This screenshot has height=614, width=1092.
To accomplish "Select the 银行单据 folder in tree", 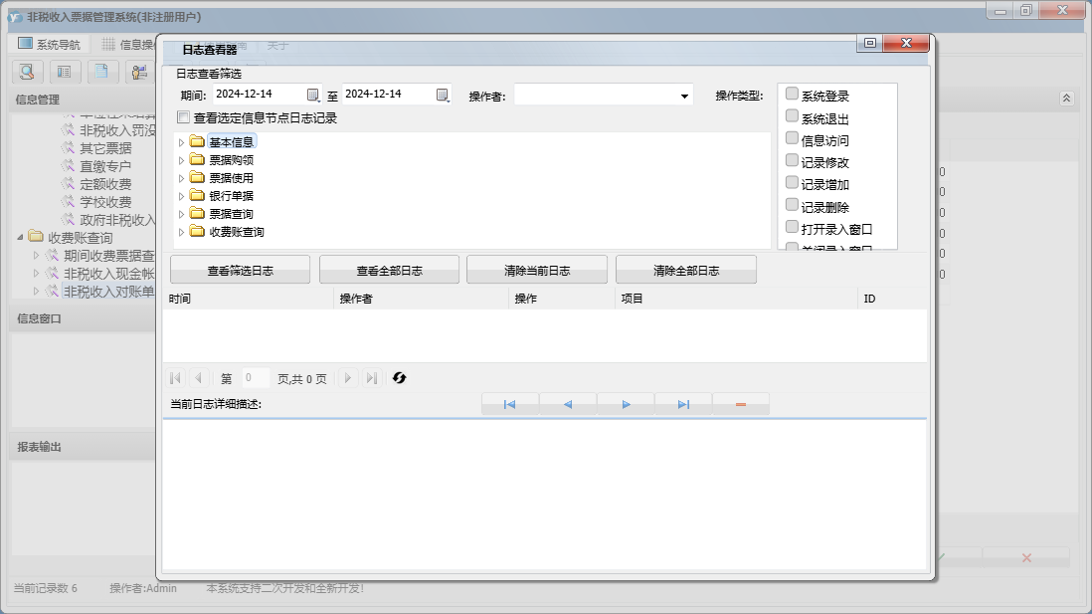I will (231, 196).
